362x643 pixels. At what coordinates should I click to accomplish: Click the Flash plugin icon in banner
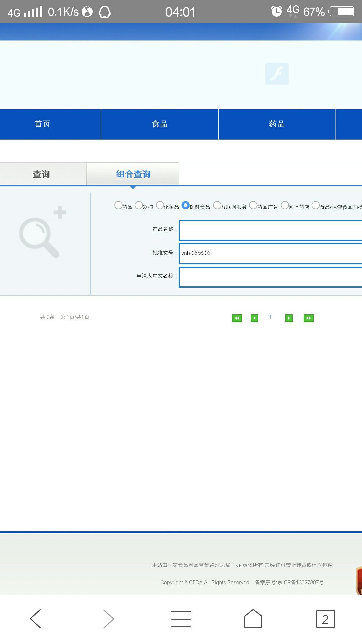point(277,74)
